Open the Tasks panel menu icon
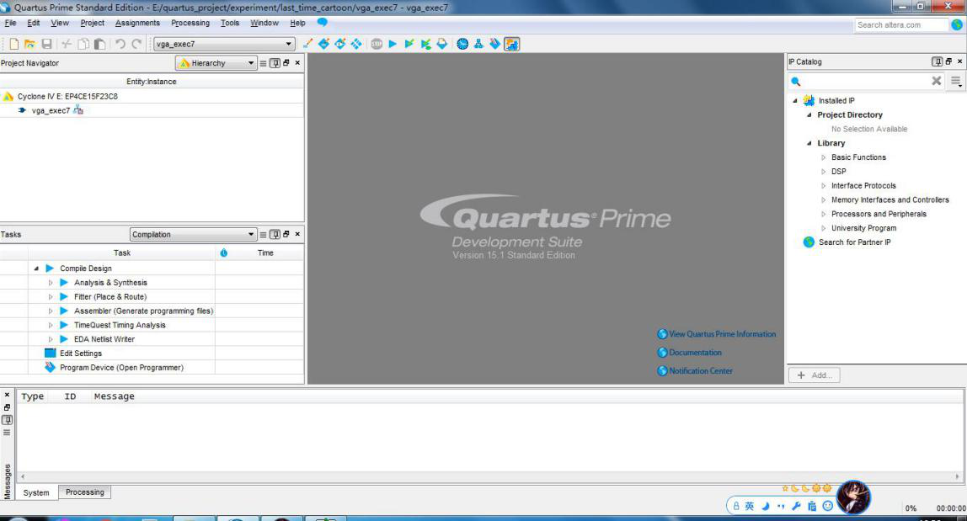This screenshot has width=967, height=521. tap(264, 234)
